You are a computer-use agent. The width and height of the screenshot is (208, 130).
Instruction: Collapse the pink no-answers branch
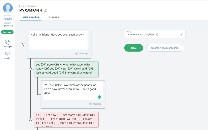[x=30, y=120]
